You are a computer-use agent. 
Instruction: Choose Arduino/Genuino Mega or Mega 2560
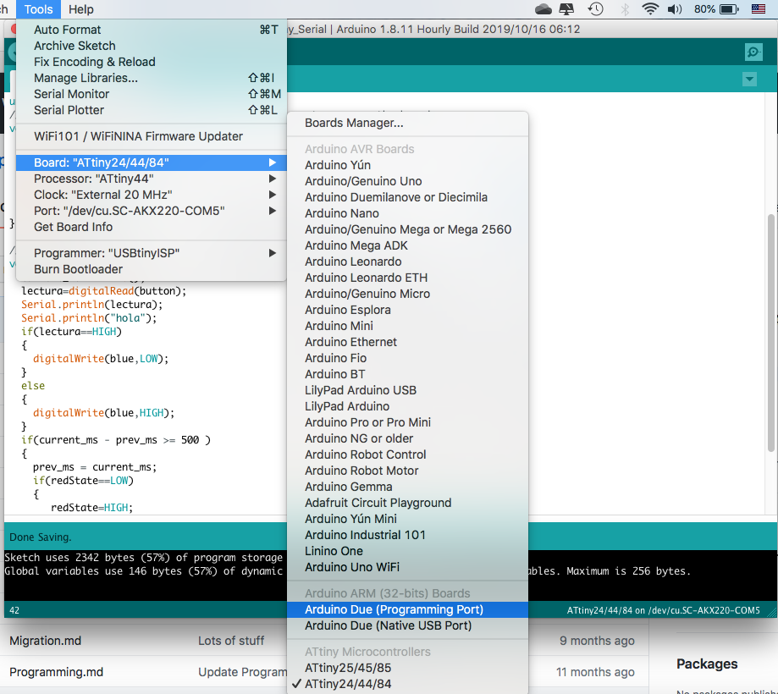click(407, 229)
